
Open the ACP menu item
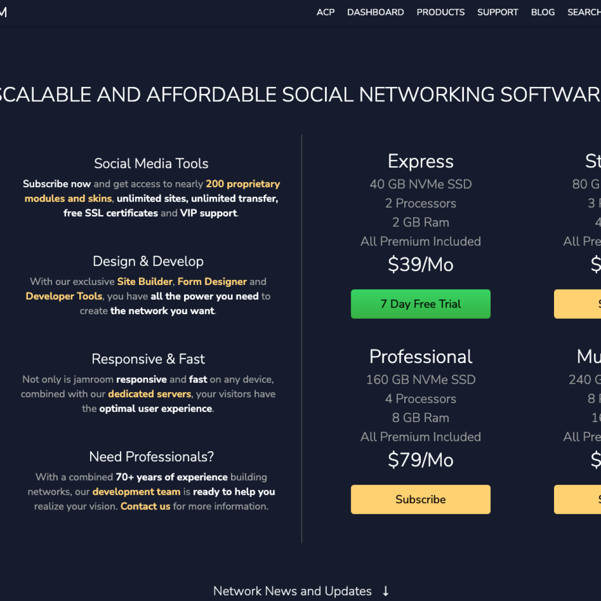coord(325,12)
